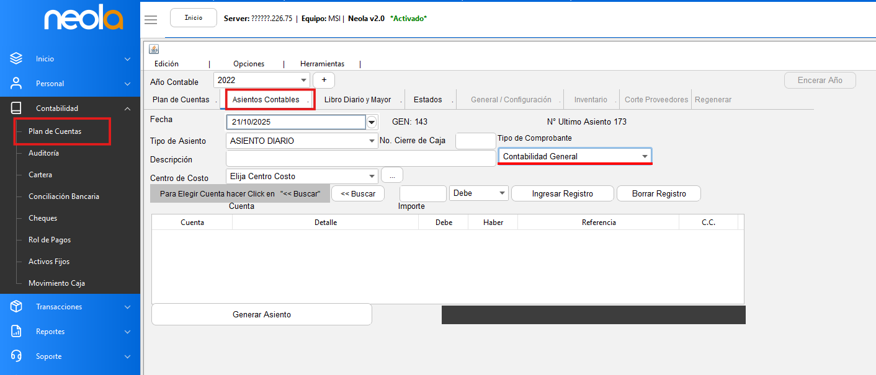Click the plus button beside Año Contable
The image size is (876, 375).
click(x=324, y=81)
